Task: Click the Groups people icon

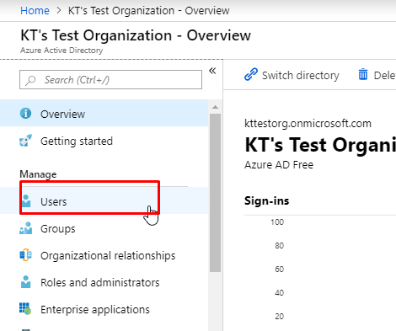Action: [x=25, y=228]
